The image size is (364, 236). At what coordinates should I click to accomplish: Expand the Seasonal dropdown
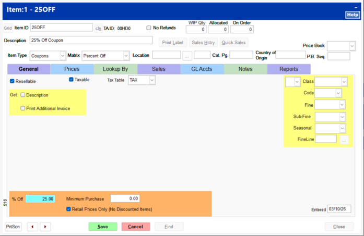[343, 128]
